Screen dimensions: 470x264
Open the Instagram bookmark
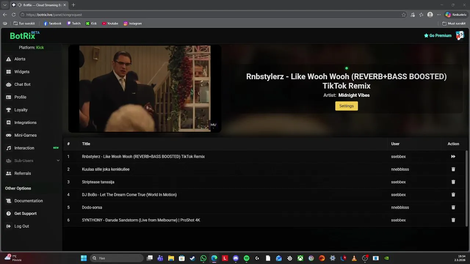(133, 23)
